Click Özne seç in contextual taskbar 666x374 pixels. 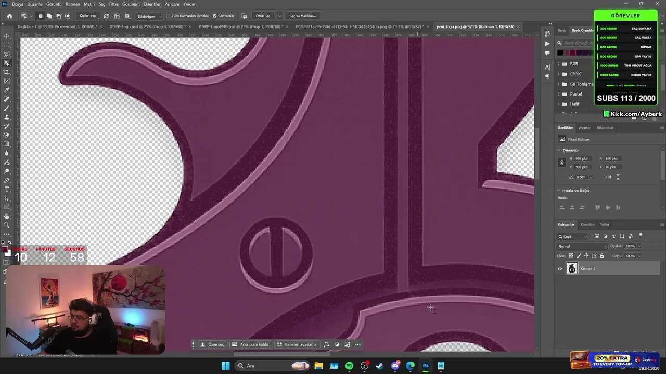pos(212,344)
